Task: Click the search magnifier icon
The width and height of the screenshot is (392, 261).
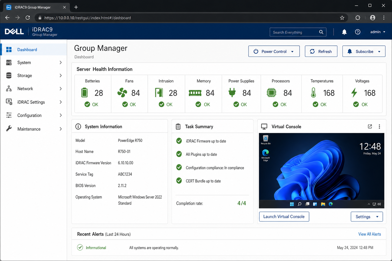Action: click(x=321, y=32)
